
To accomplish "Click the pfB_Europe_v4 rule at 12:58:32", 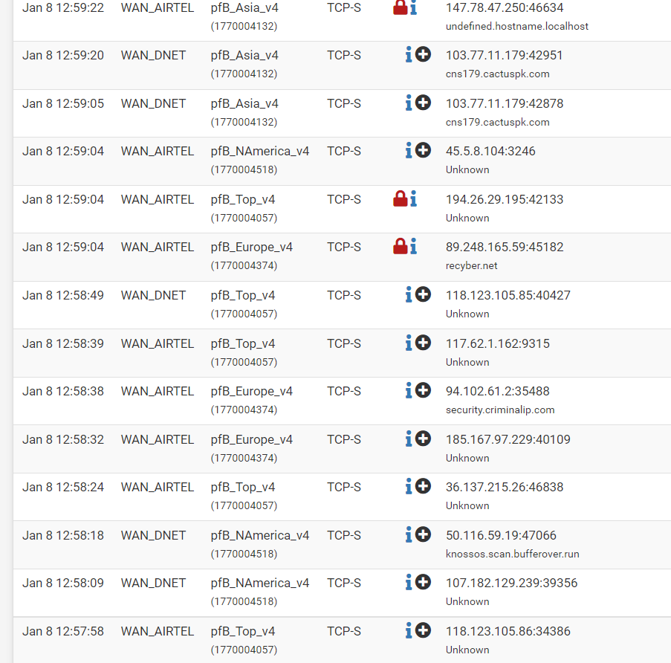I will click(x=251, y=439).
